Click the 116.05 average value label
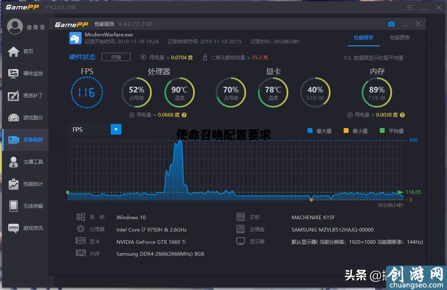447x290 pixels. [413, 192]
